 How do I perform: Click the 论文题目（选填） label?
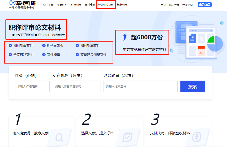click(118, 75)
